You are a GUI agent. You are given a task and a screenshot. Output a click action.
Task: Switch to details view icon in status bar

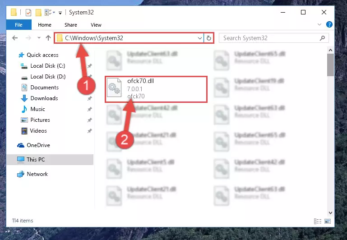[x=318, y=221]
